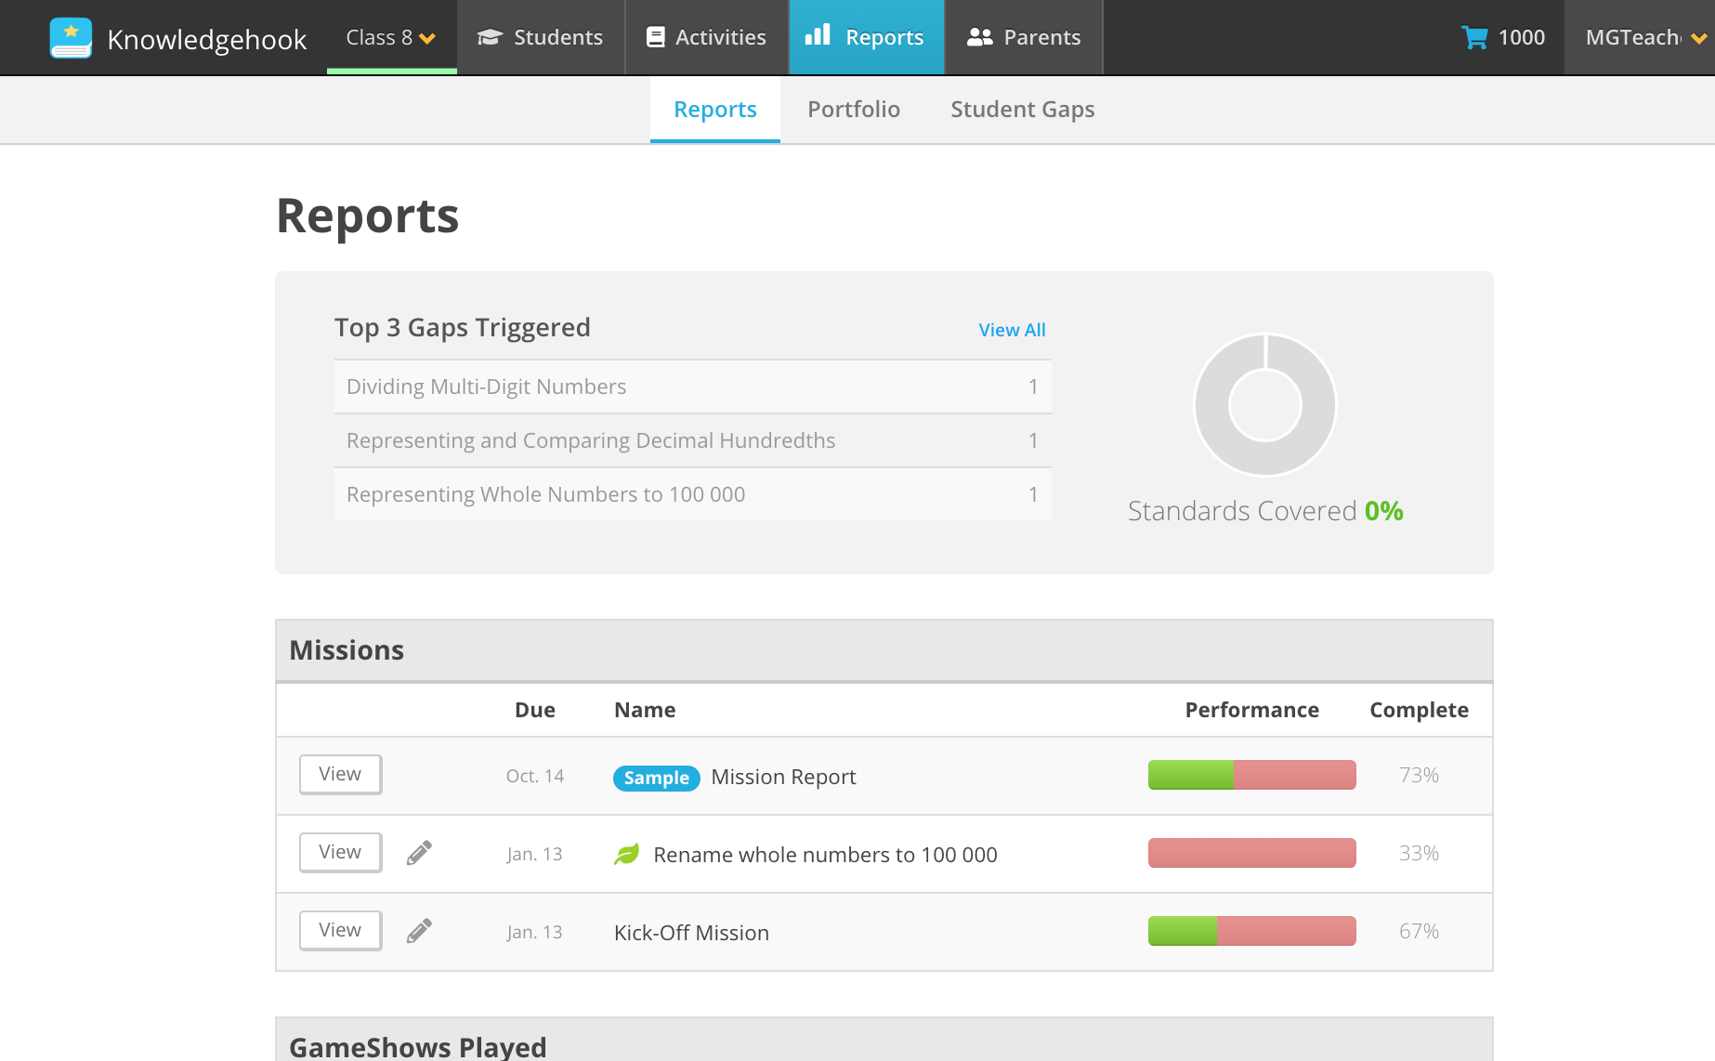Edit the Rename whole numbers mission pencil
Image resolution: width=1715 pixels, height=1061 pixels.
point(419,853)
